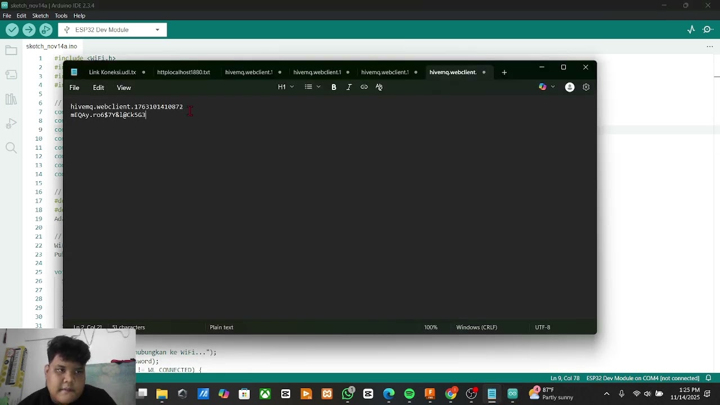This screenshot has width=720, height=405.
Task: Toggle italic formatting in Notepad
Action: point(349,87)
